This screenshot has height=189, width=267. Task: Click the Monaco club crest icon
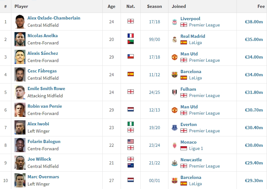pos(174,145)
